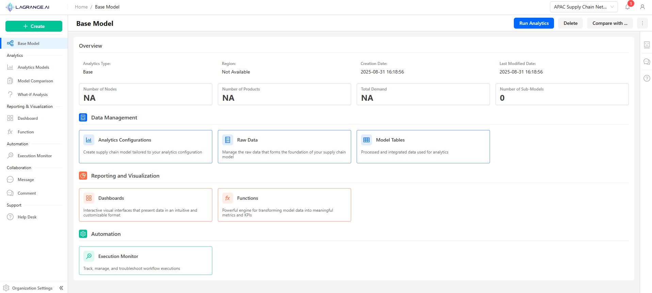Click the Run Analytics button
This screenshot has height=293, width=652.
coord(534,23)
